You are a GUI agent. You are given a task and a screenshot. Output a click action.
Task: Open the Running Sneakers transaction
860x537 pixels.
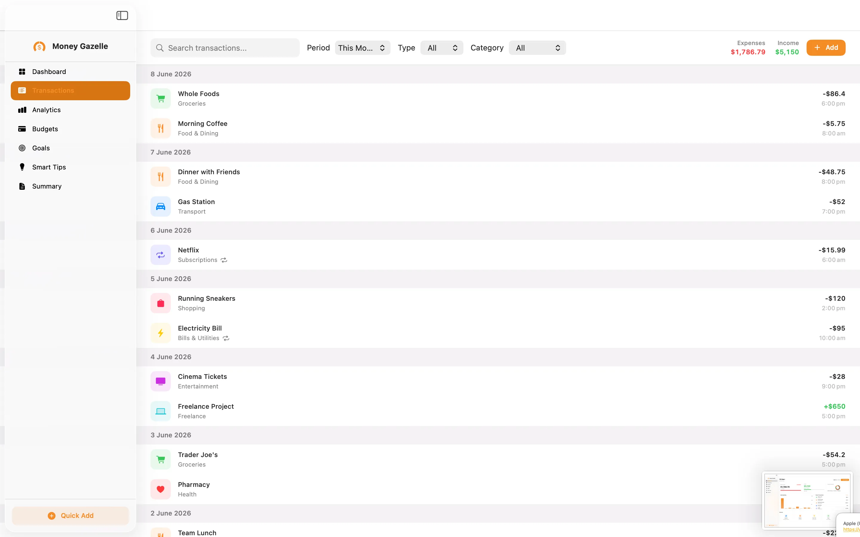(x=498, y=303)
